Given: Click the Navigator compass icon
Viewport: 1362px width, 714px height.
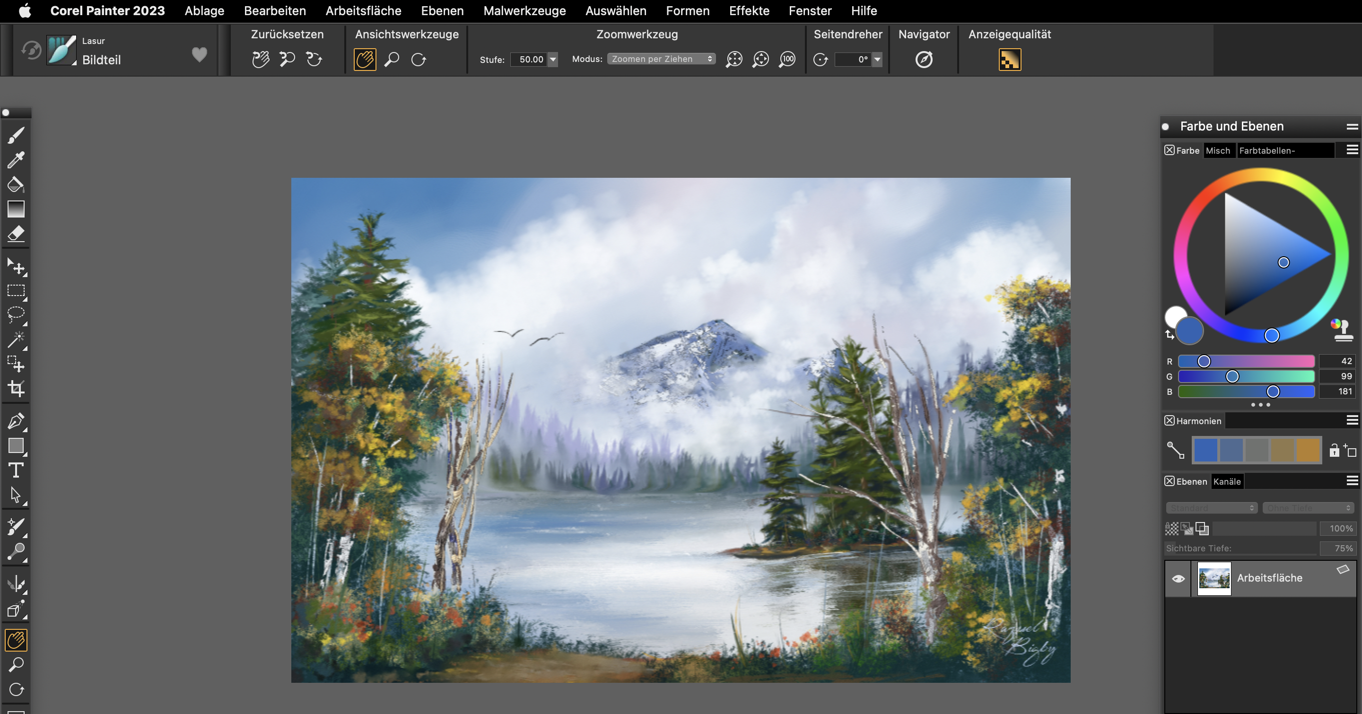Looking at the screenshot, I should coord(924,59).
